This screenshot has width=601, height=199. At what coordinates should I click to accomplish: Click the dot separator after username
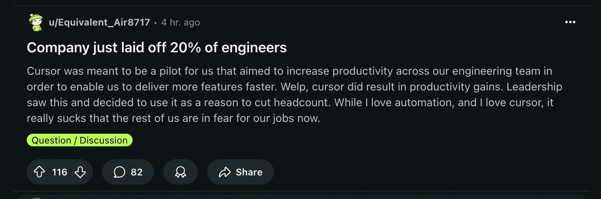pyautogui.click(x=155, y=23)
